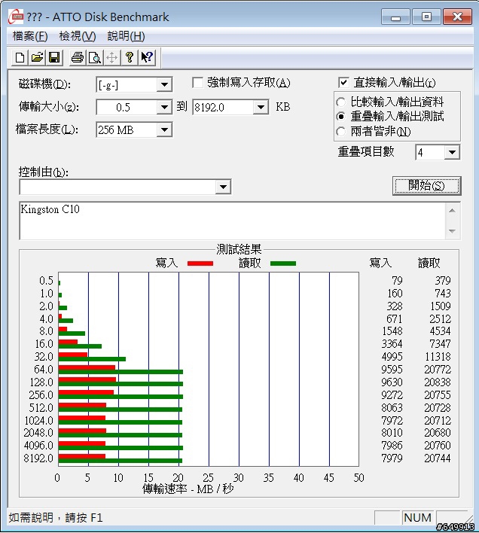This screenshot has width=479, height=533.
Task: Open the 磁碟機 drive dropdown
Action: click(164, 84)
